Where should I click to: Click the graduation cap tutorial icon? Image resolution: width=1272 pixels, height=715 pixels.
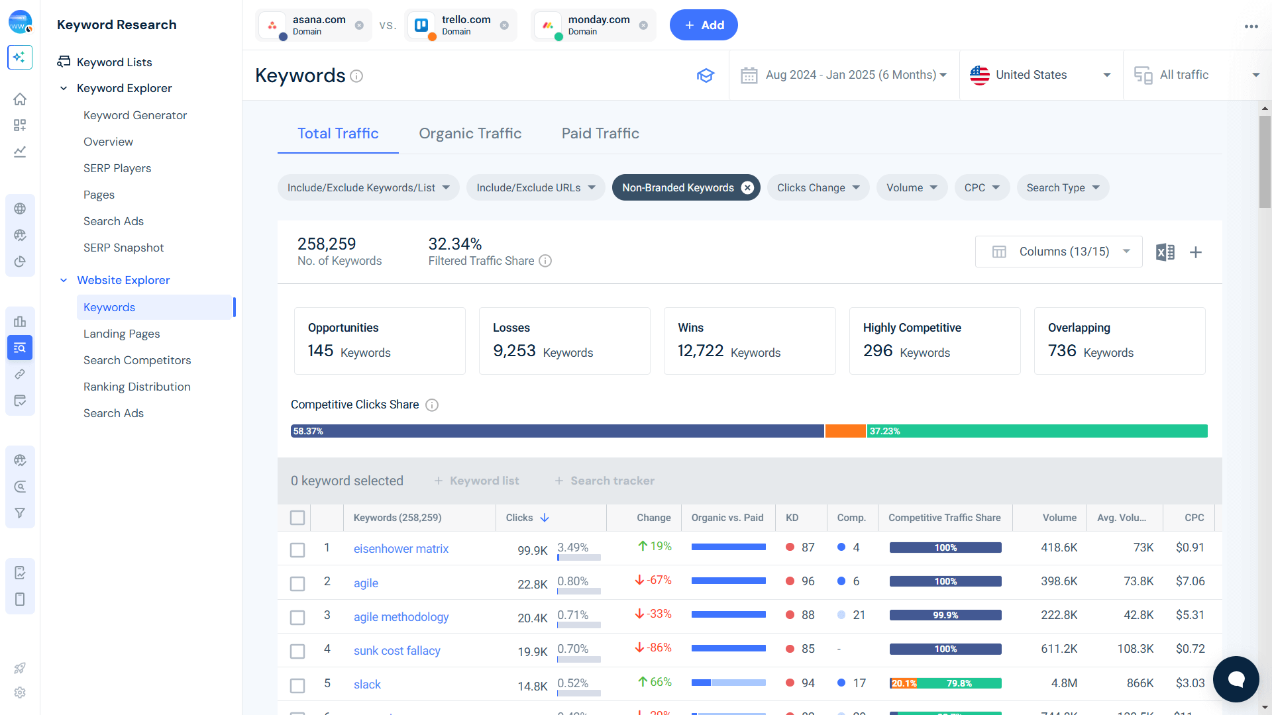click(x=706, y=75)
